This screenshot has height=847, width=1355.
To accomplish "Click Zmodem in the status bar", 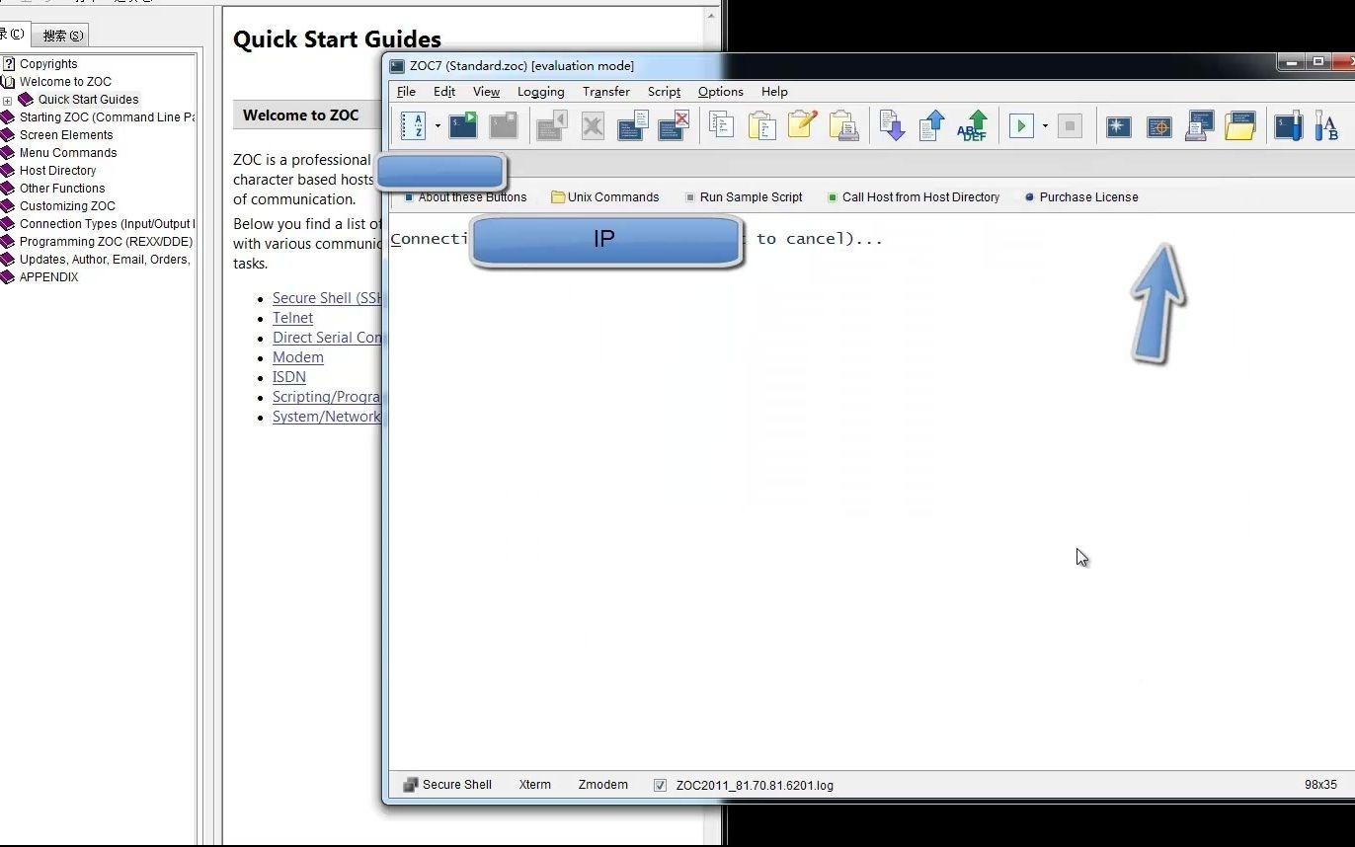I will tap(603, 785).
